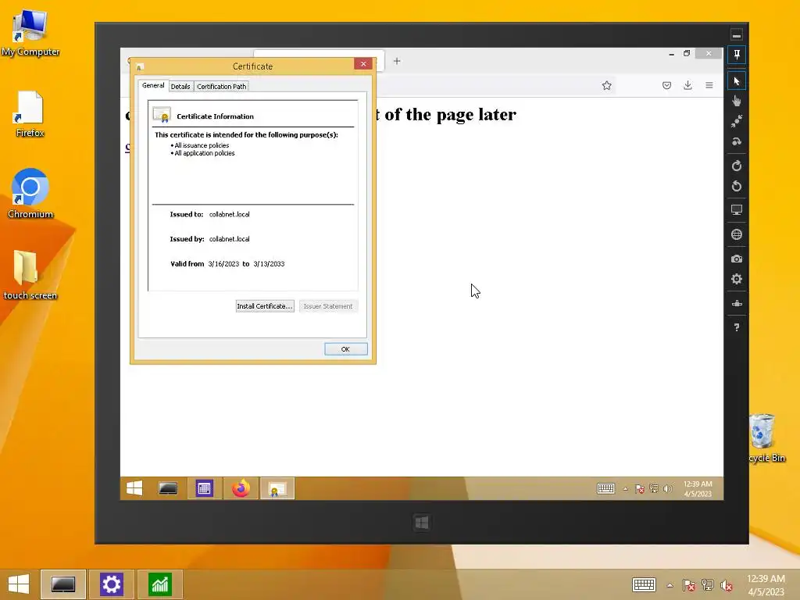Open green chart app on host taskbar
This screenshot has height=600, width=800.
tap(160, 584)
